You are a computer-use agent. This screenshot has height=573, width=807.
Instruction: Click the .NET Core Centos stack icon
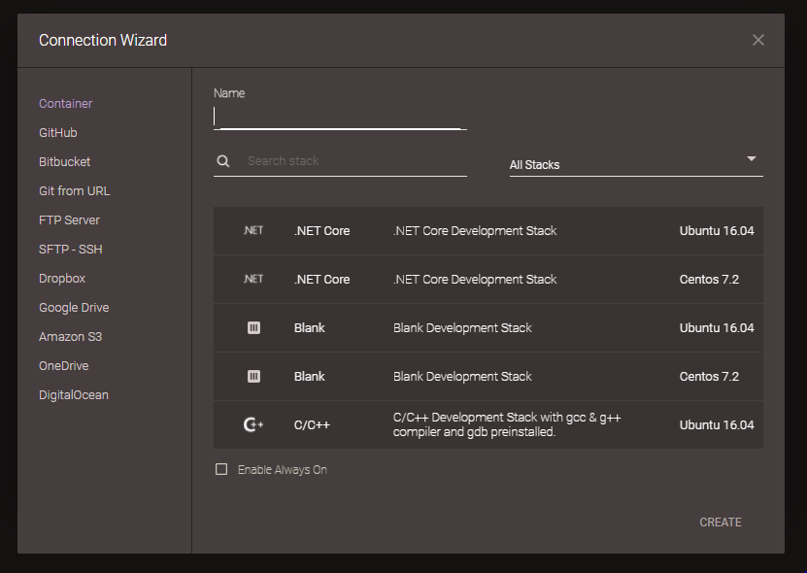253,279
